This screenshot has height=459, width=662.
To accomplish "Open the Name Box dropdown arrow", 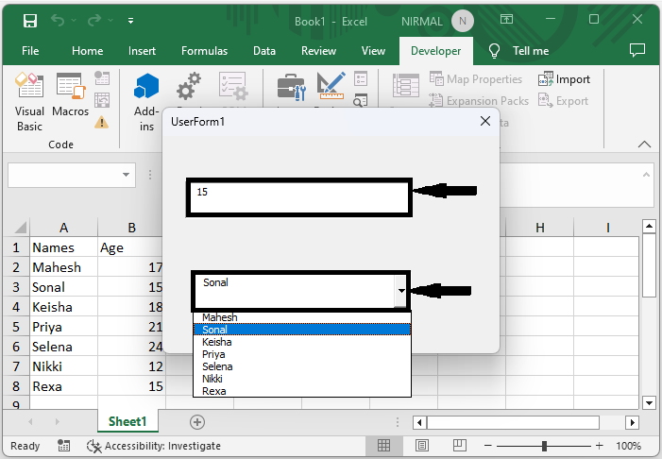I will (x=126, y=175).
